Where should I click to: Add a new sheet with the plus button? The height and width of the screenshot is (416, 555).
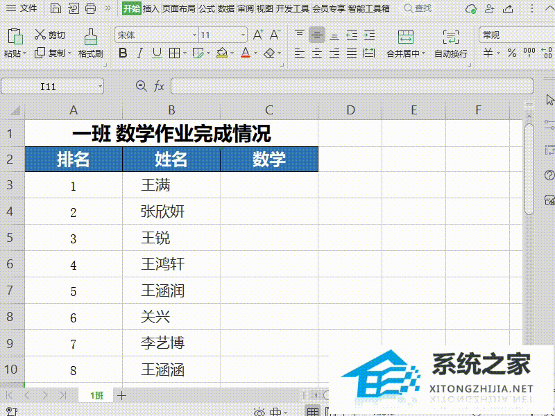click(121, 395)
